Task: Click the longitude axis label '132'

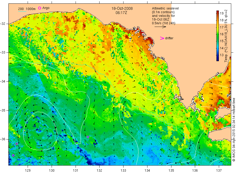Action: [x=100, y=171]
